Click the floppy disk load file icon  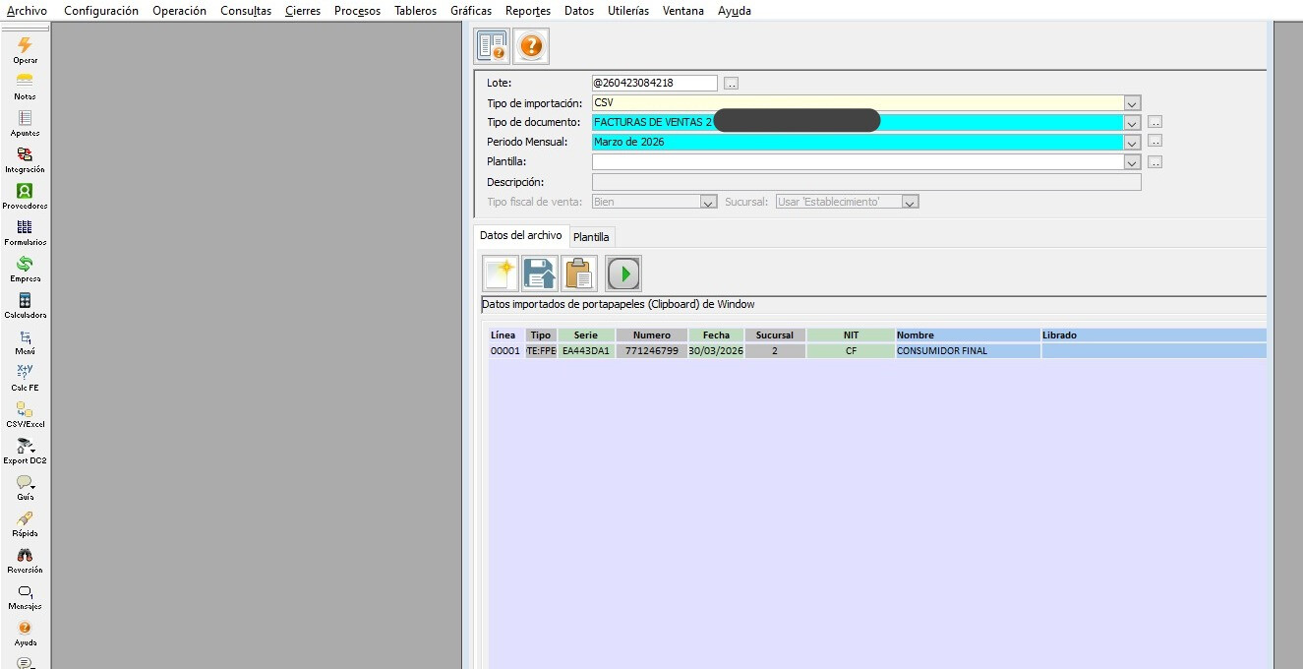click(540, 273)
